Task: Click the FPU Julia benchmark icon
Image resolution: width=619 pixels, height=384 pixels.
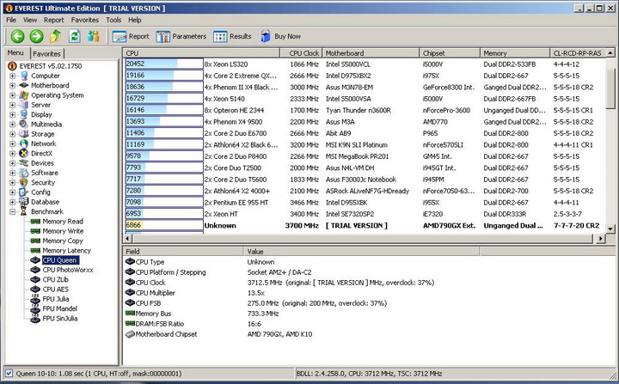Action: click(x=35, y=299)
